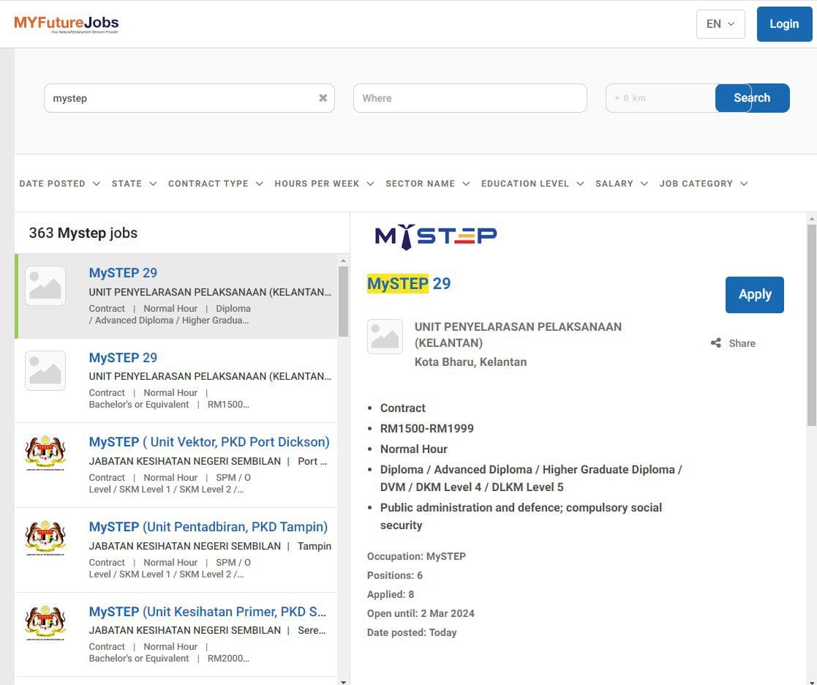
Task: Click the share icon next to Share
Action: (x=716, y=343)
